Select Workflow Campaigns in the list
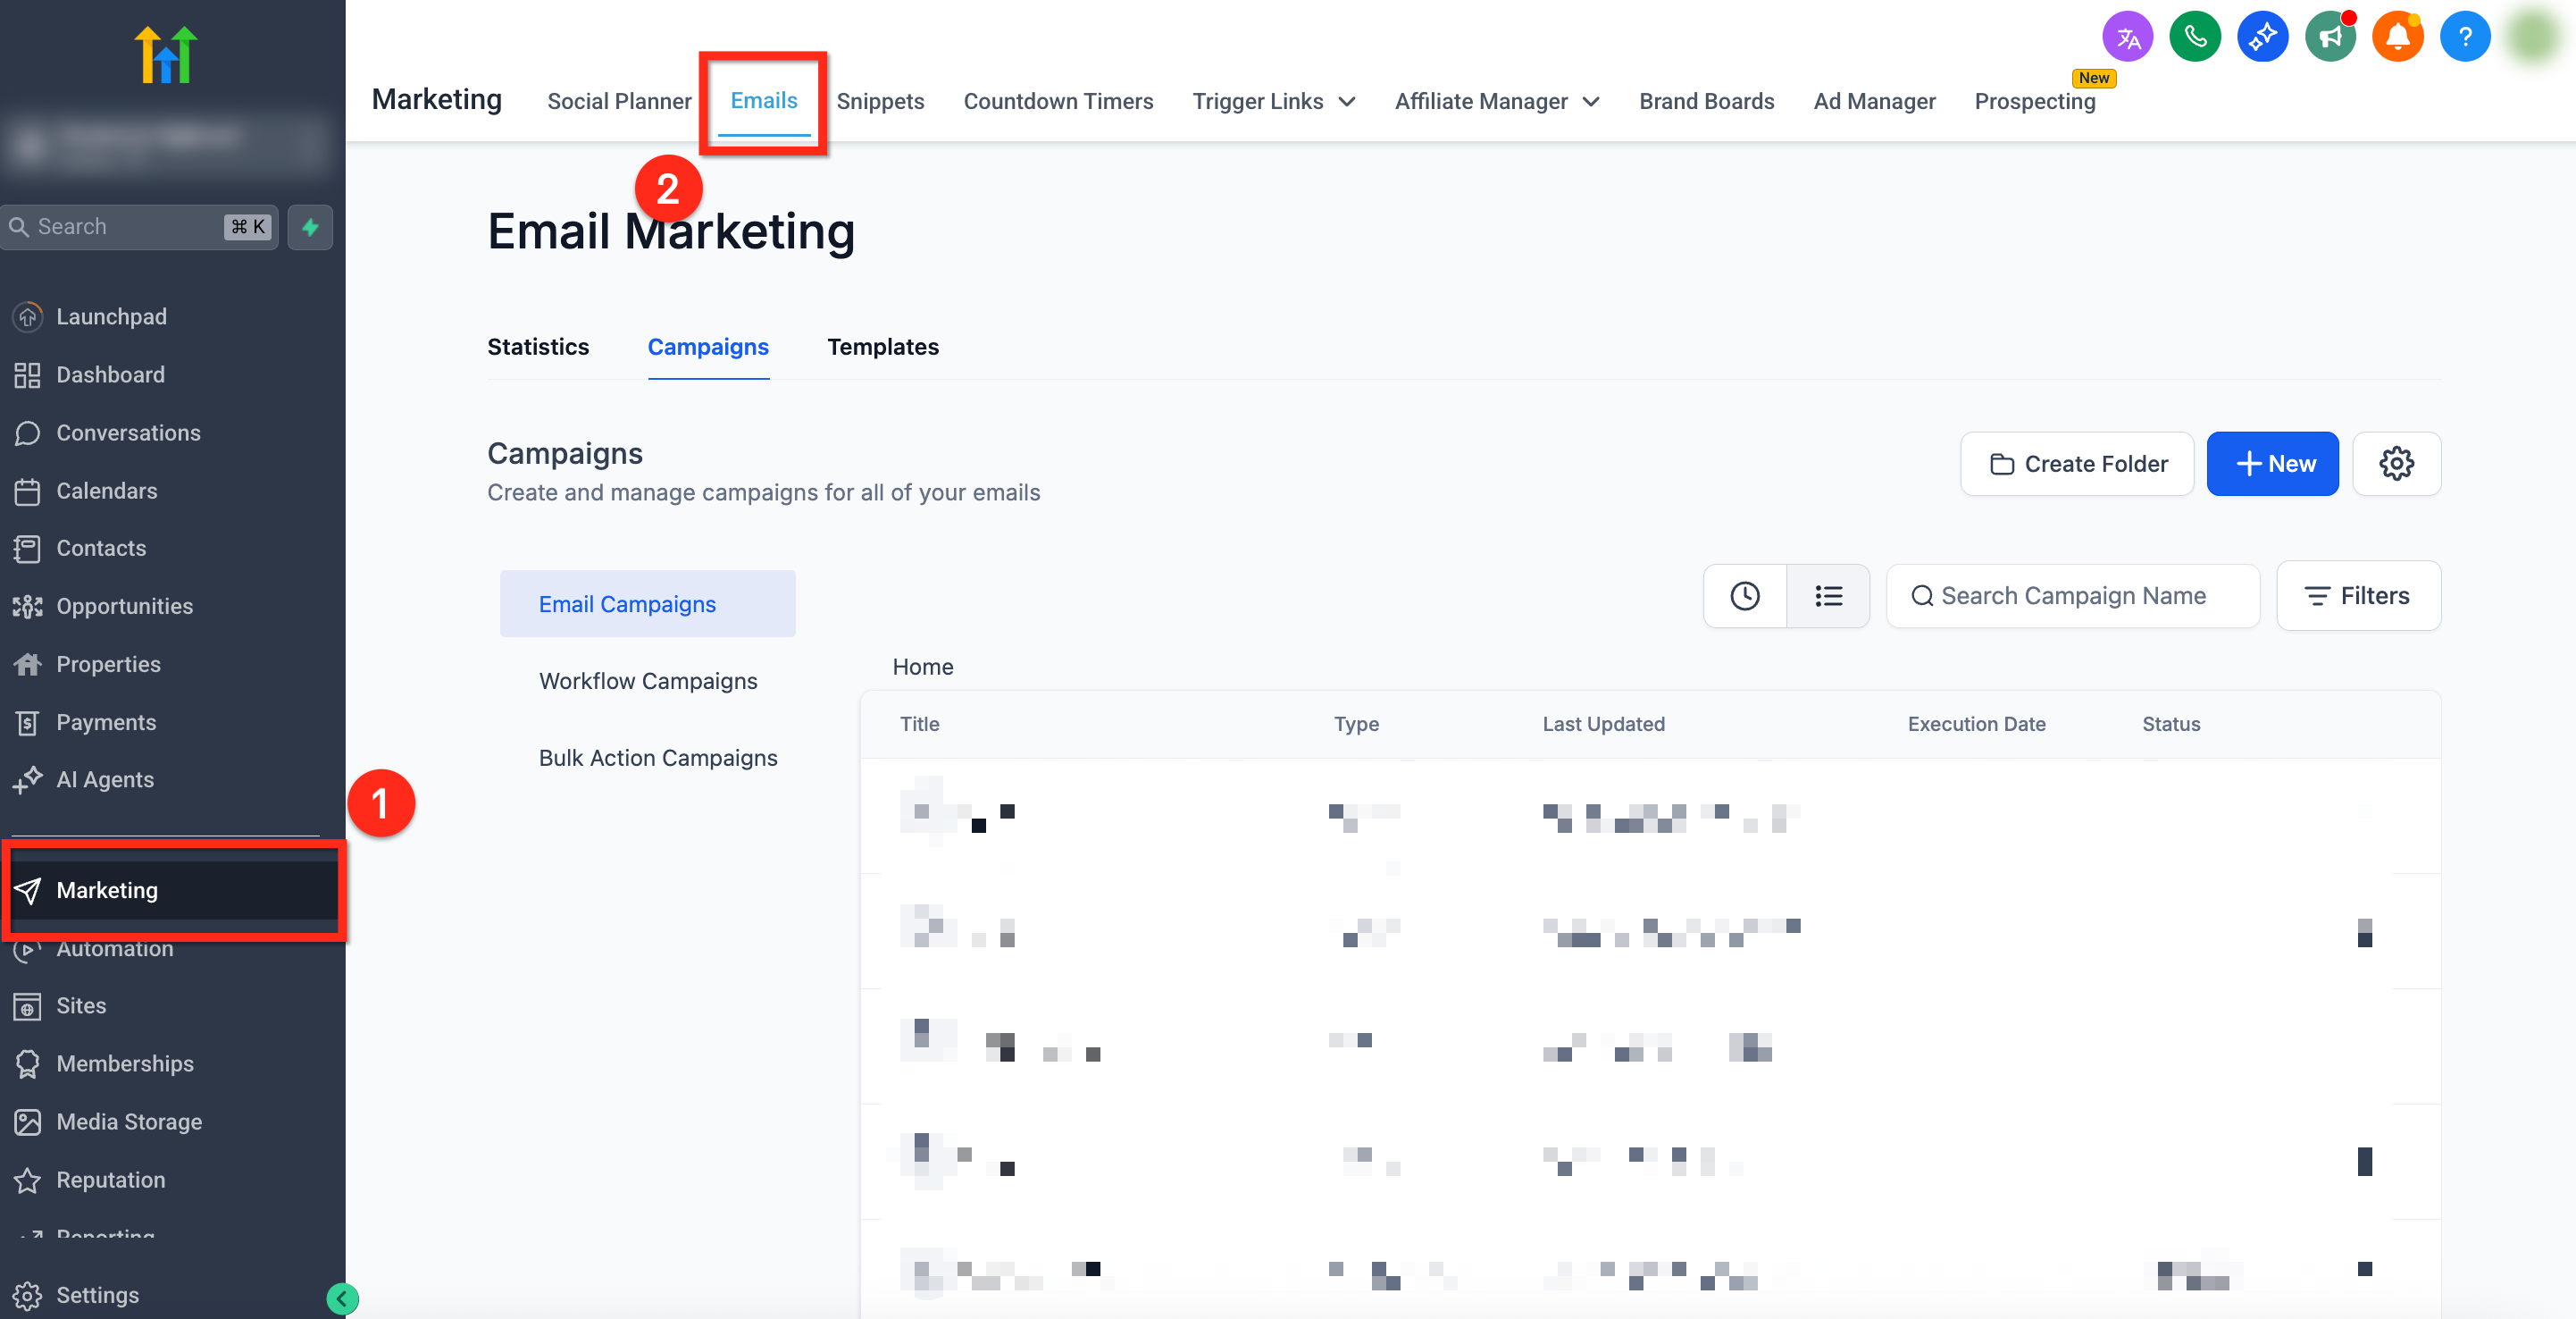 pyautogui.click(x=648, y=681)
